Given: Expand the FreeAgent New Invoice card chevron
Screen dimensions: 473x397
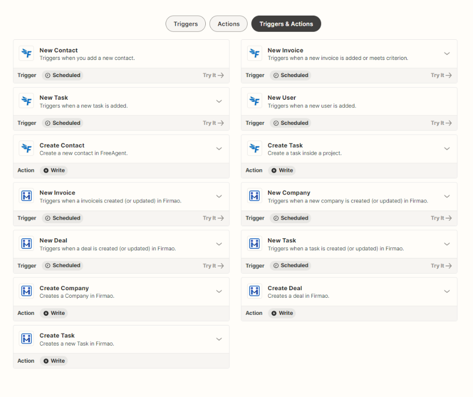Looking at the screenshot, I should pyautogui.click(x=447, y=54).
